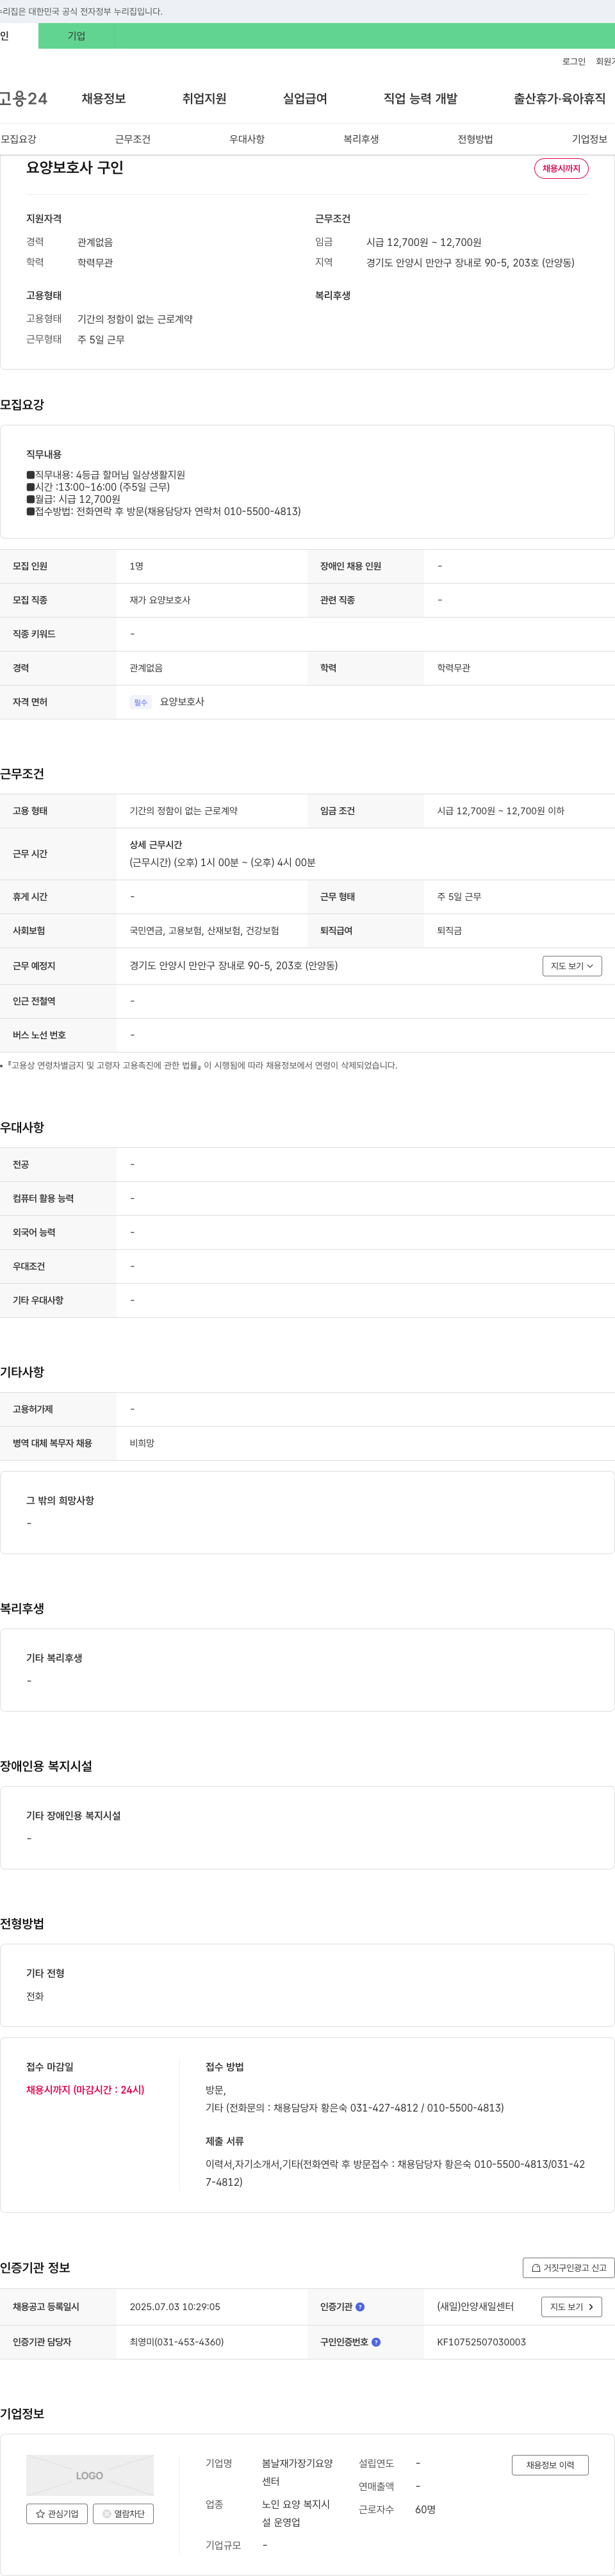Open the 출산휴가·육아휴직 menu
Screen dimensions: 615x2576
(x=559, y=99)
